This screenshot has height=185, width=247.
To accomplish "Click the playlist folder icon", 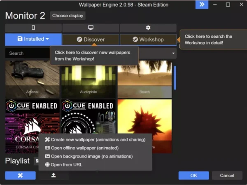I will coord(37,161).
